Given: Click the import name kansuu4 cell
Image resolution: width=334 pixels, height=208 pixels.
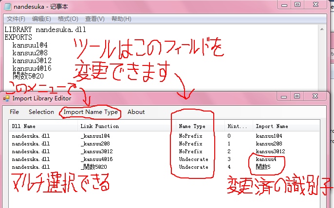Looking at the screenshot, I should [x=266, y=159].
